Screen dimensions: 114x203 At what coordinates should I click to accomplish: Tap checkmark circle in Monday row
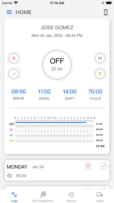coord(104,166)
